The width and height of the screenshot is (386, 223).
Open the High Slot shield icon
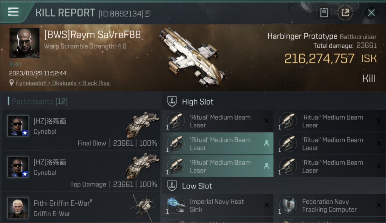pyautogui.click(x=172, y=102)
